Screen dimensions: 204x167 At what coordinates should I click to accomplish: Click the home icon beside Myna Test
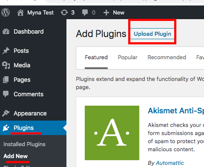pos(20,13)
